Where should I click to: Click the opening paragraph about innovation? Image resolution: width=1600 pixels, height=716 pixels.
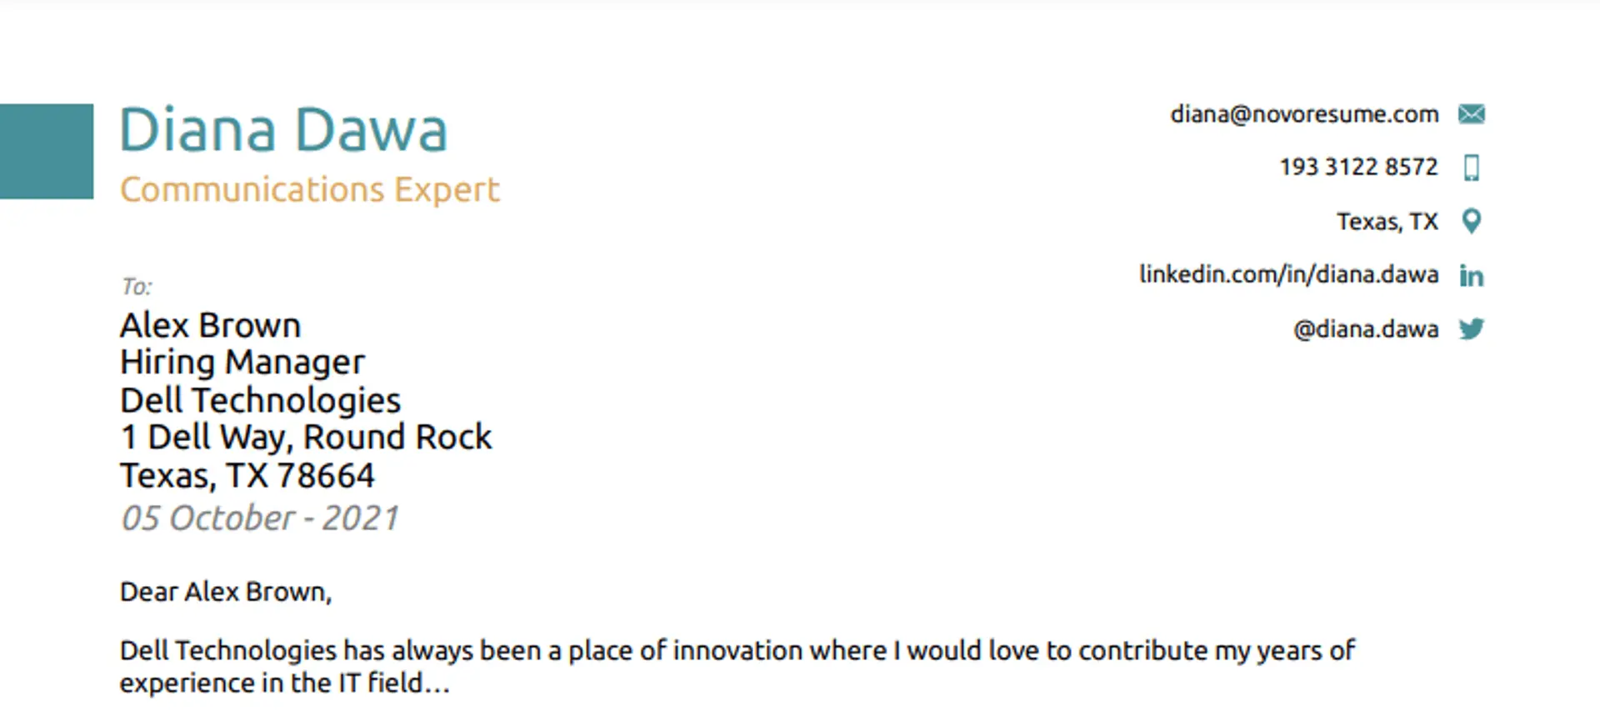(x=737, y=651)
